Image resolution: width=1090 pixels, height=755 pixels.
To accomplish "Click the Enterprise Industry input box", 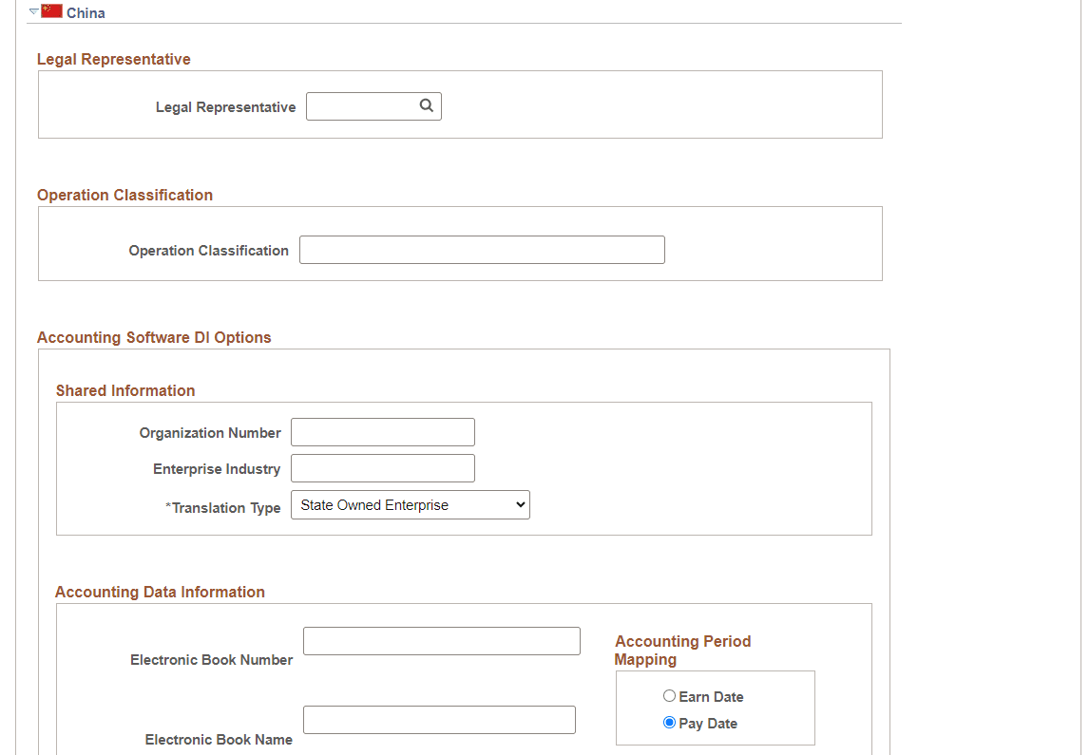I will point(382,467).
